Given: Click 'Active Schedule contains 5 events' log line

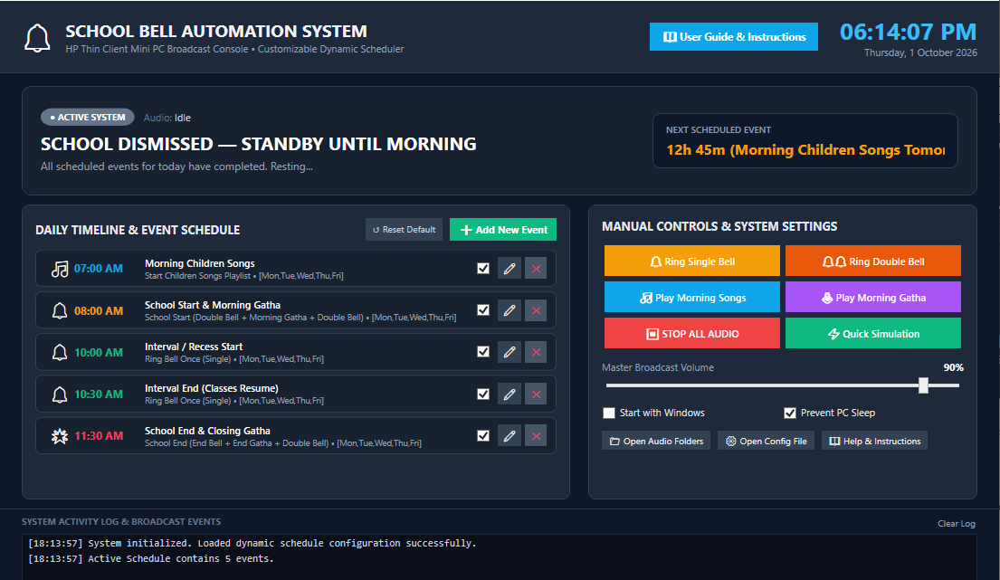Looking at the screenshot, I should pos(150,558).
